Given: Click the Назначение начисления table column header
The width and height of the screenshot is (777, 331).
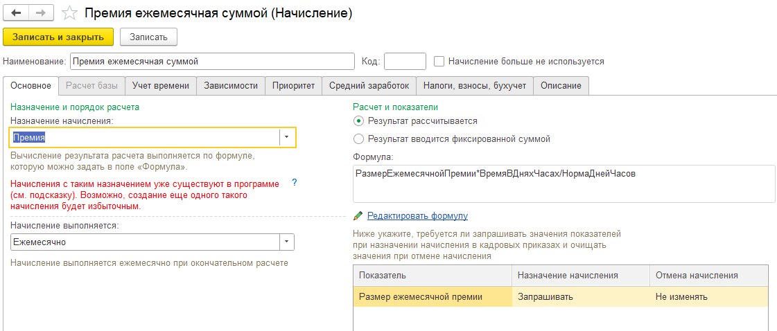Looking at the screenshot, I should click(x=581, y=276).
